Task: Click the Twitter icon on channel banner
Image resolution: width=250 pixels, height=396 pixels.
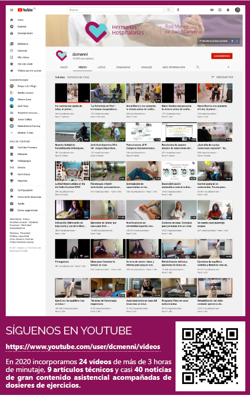Action: tap(237, 41)
